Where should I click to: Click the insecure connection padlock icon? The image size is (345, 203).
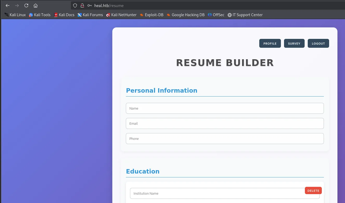[x=82, y=5]
